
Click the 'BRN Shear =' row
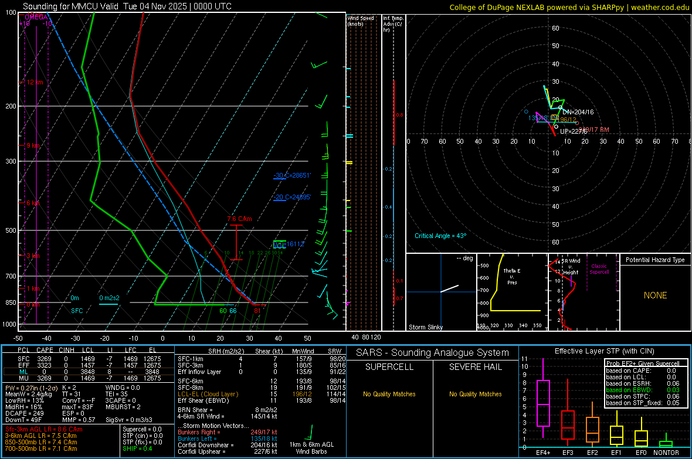coord(228,410)
